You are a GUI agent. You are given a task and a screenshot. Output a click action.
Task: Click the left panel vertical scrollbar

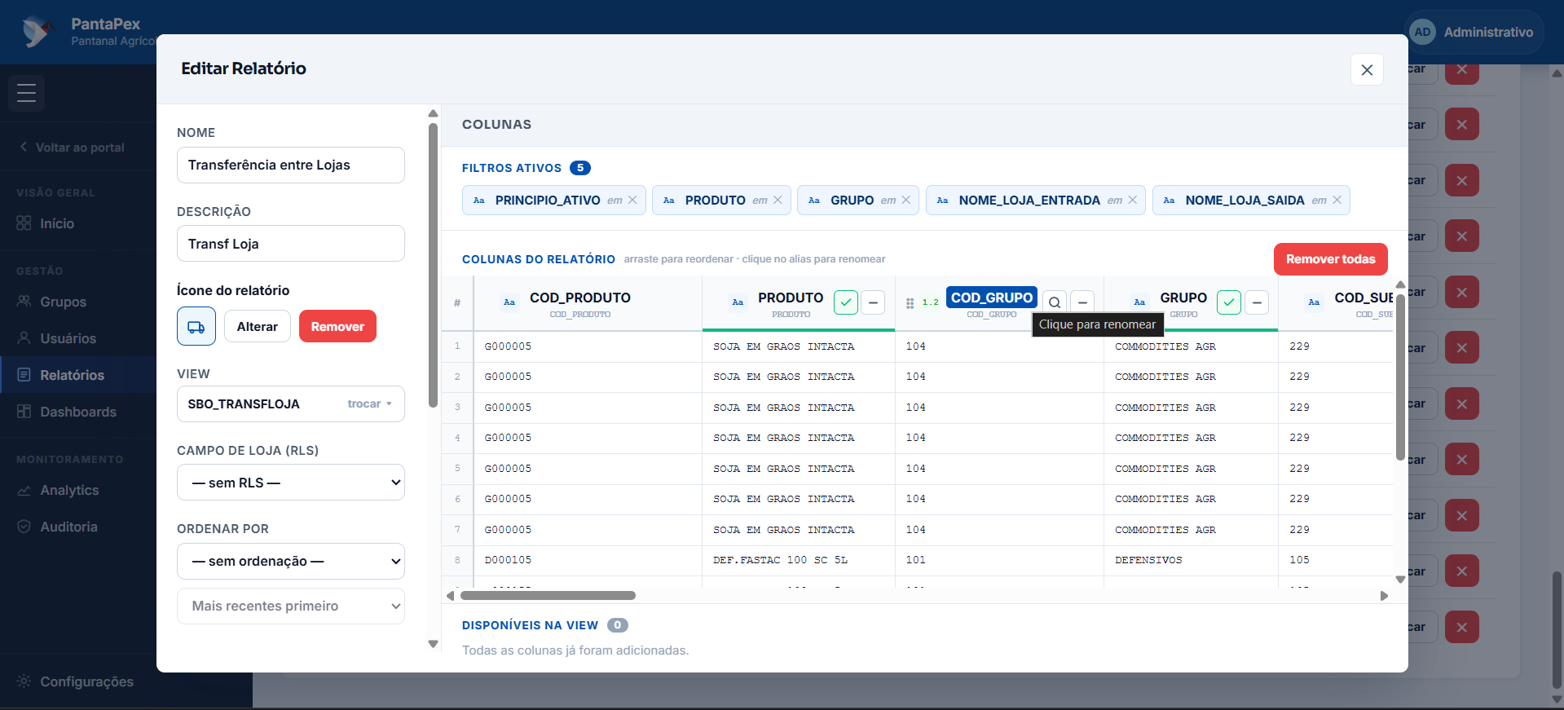tap(434, 265)
